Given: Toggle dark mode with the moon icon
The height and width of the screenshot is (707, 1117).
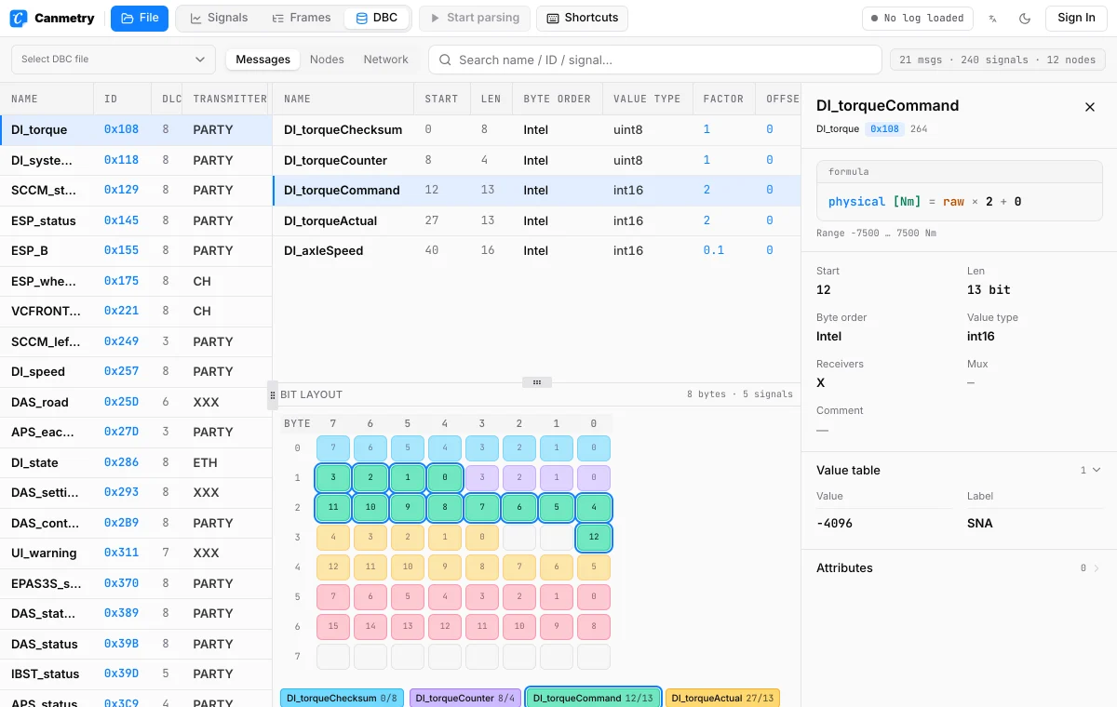Looking at the screenshot, I should tap(1025, 18).
